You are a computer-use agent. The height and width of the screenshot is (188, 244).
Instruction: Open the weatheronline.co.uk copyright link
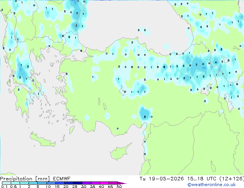212,185
